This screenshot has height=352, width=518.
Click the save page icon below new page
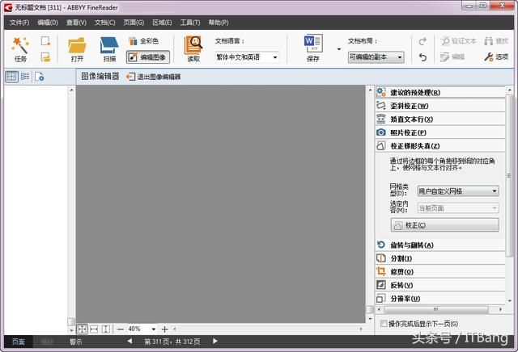(45, 57)
